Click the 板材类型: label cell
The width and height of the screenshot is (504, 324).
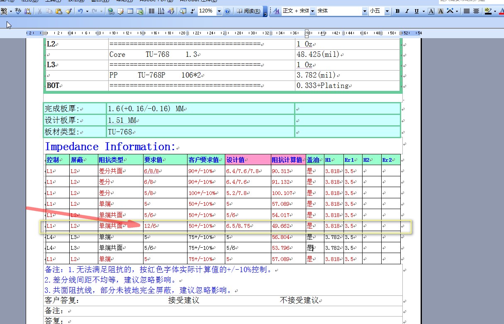coord(75,132)
